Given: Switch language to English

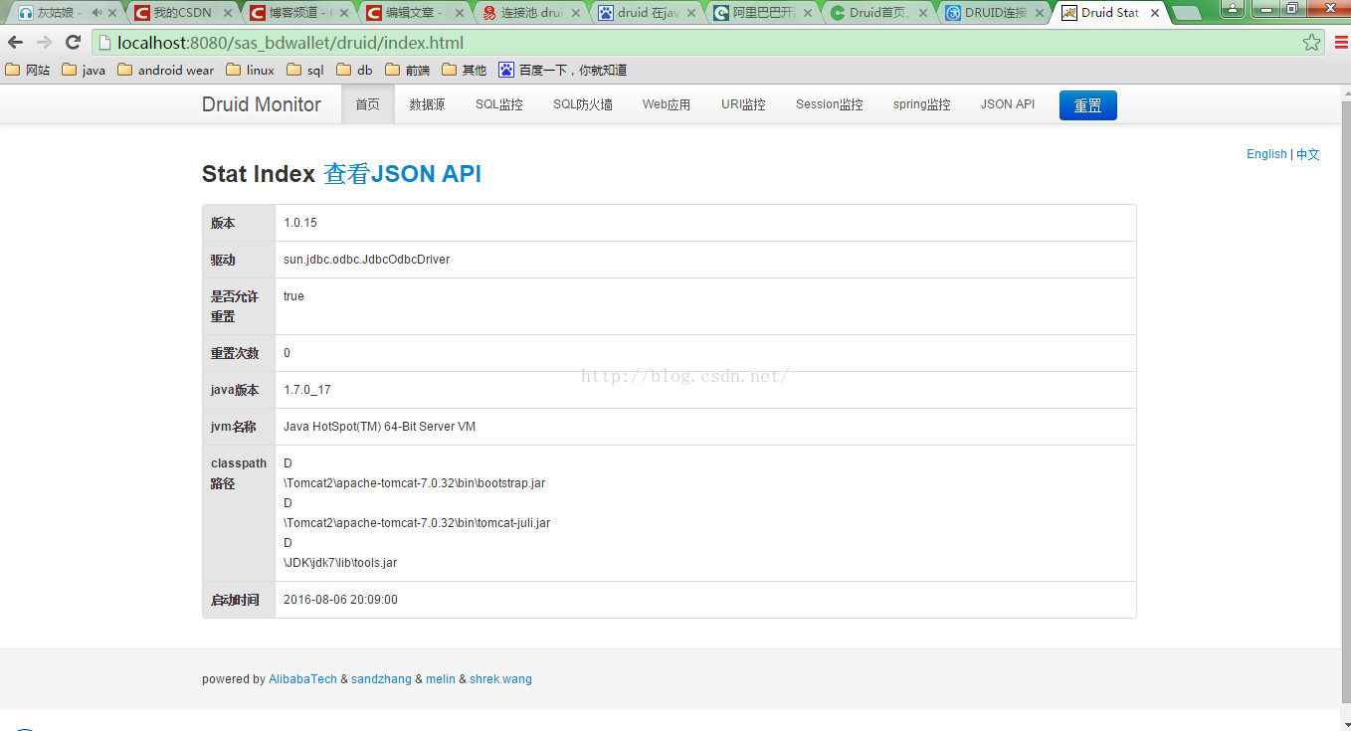Looking at the screenshot, I should click(1266, 154).
